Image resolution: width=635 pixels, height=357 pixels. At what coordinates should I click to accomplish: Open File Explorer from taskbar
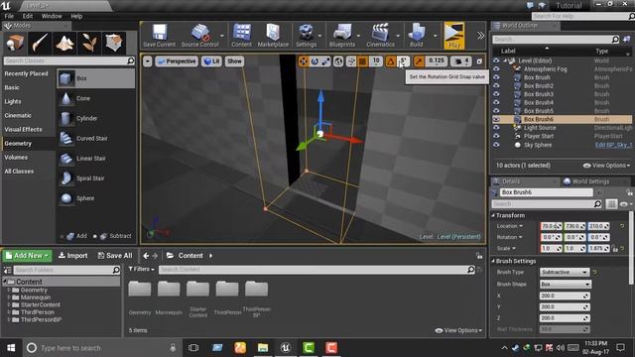pyautogui.click(x=263, y=348)
